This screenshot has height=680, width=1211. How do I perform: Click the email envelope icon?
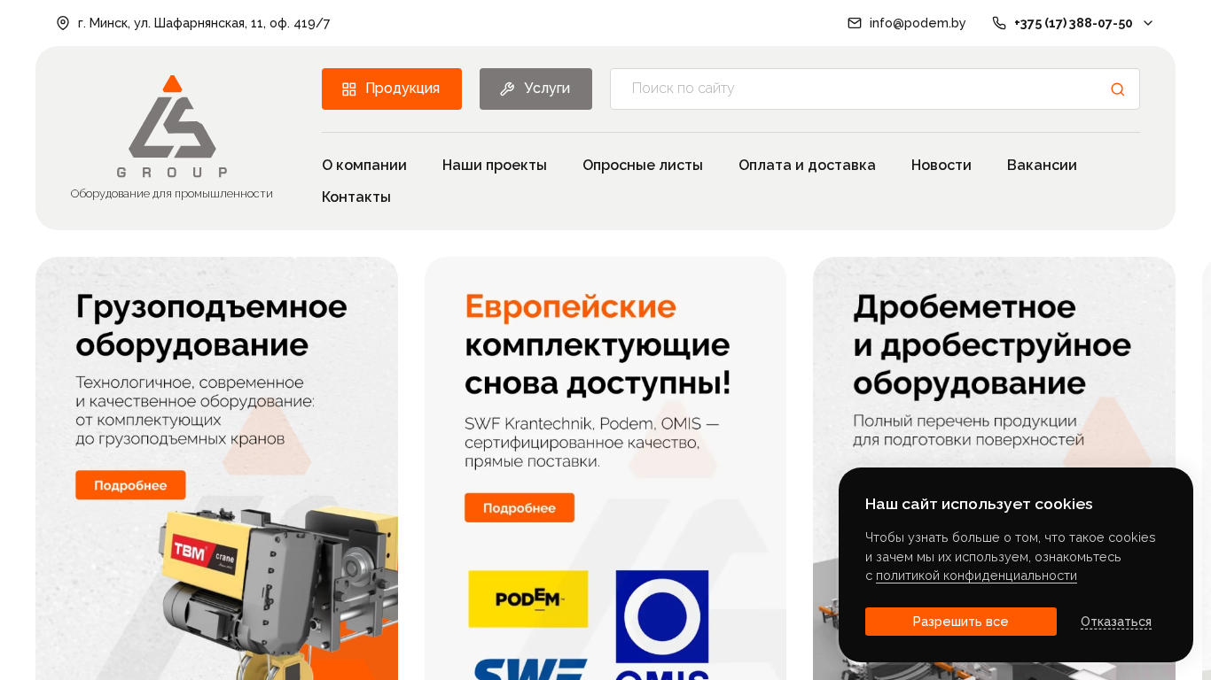pyautogui.click(x=855, y=23)
